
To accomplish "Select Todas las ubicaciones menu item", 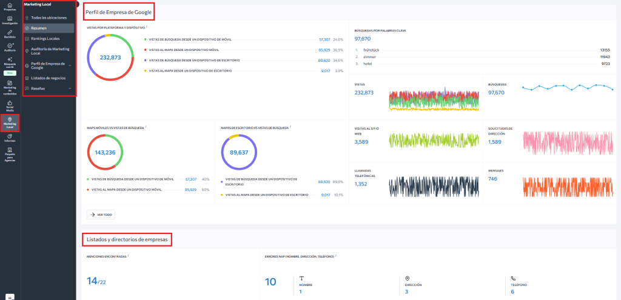I will pyautogui.click(x=49, y=18).
